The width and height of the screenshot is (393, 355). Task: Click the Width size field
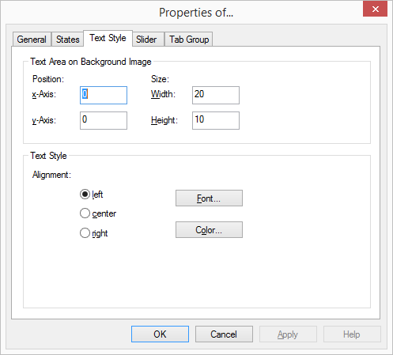pyautogui.click(x=216, y=95)
